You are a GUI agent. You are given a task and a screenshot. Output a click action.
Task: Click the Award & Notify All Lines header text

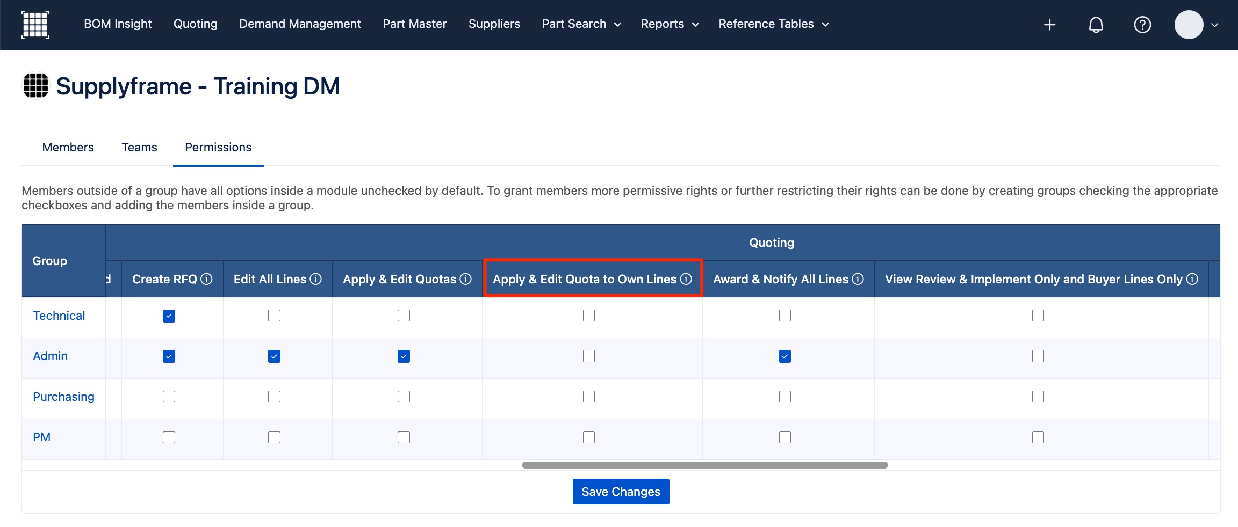(781, 279)
